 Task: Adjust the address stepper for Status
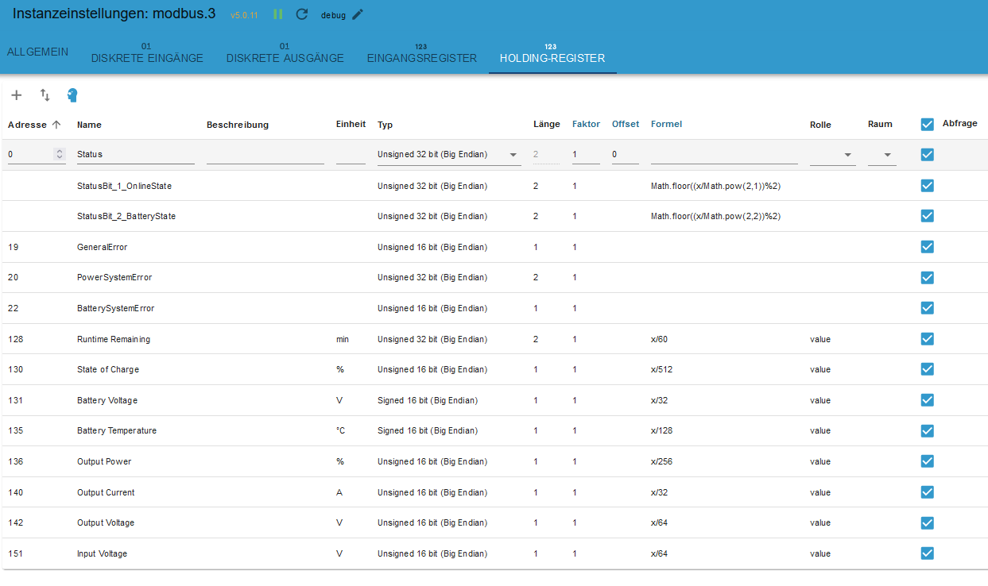(60, 154)
